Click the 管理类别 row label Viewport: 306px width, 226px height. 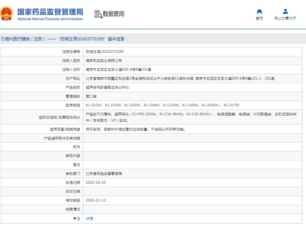[x=73, y=96]
